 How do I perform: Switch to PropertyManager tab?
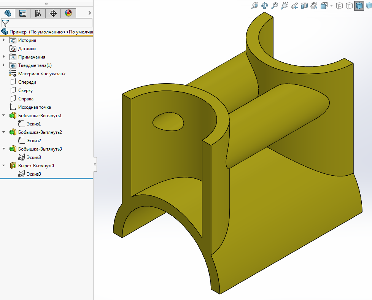coord(23,13)
